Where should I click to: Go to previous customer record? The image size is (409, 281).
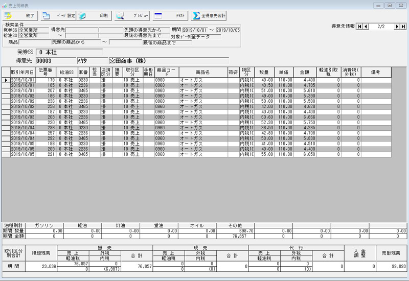click(366, 26)
